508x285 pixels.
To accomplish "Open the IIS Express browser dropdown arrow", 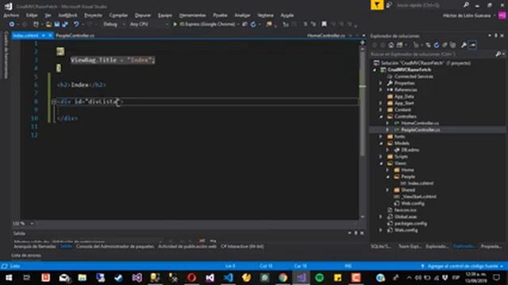I will (238, 25).
